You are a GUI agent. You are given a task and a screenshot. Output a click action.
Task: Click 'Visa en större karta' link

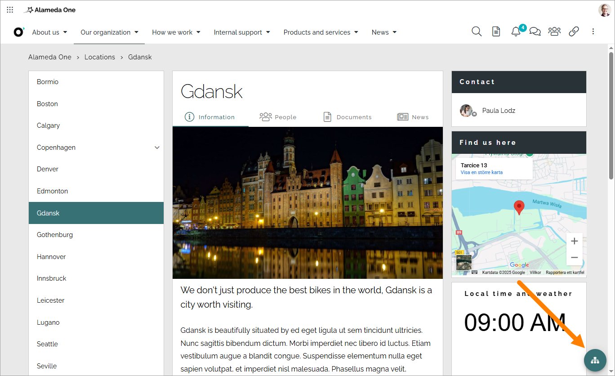(481, 173)
